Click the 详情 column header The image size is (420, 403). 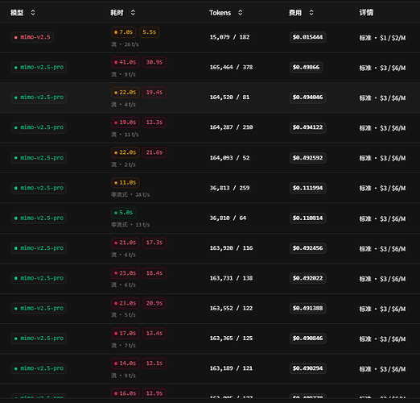point(366,12)
